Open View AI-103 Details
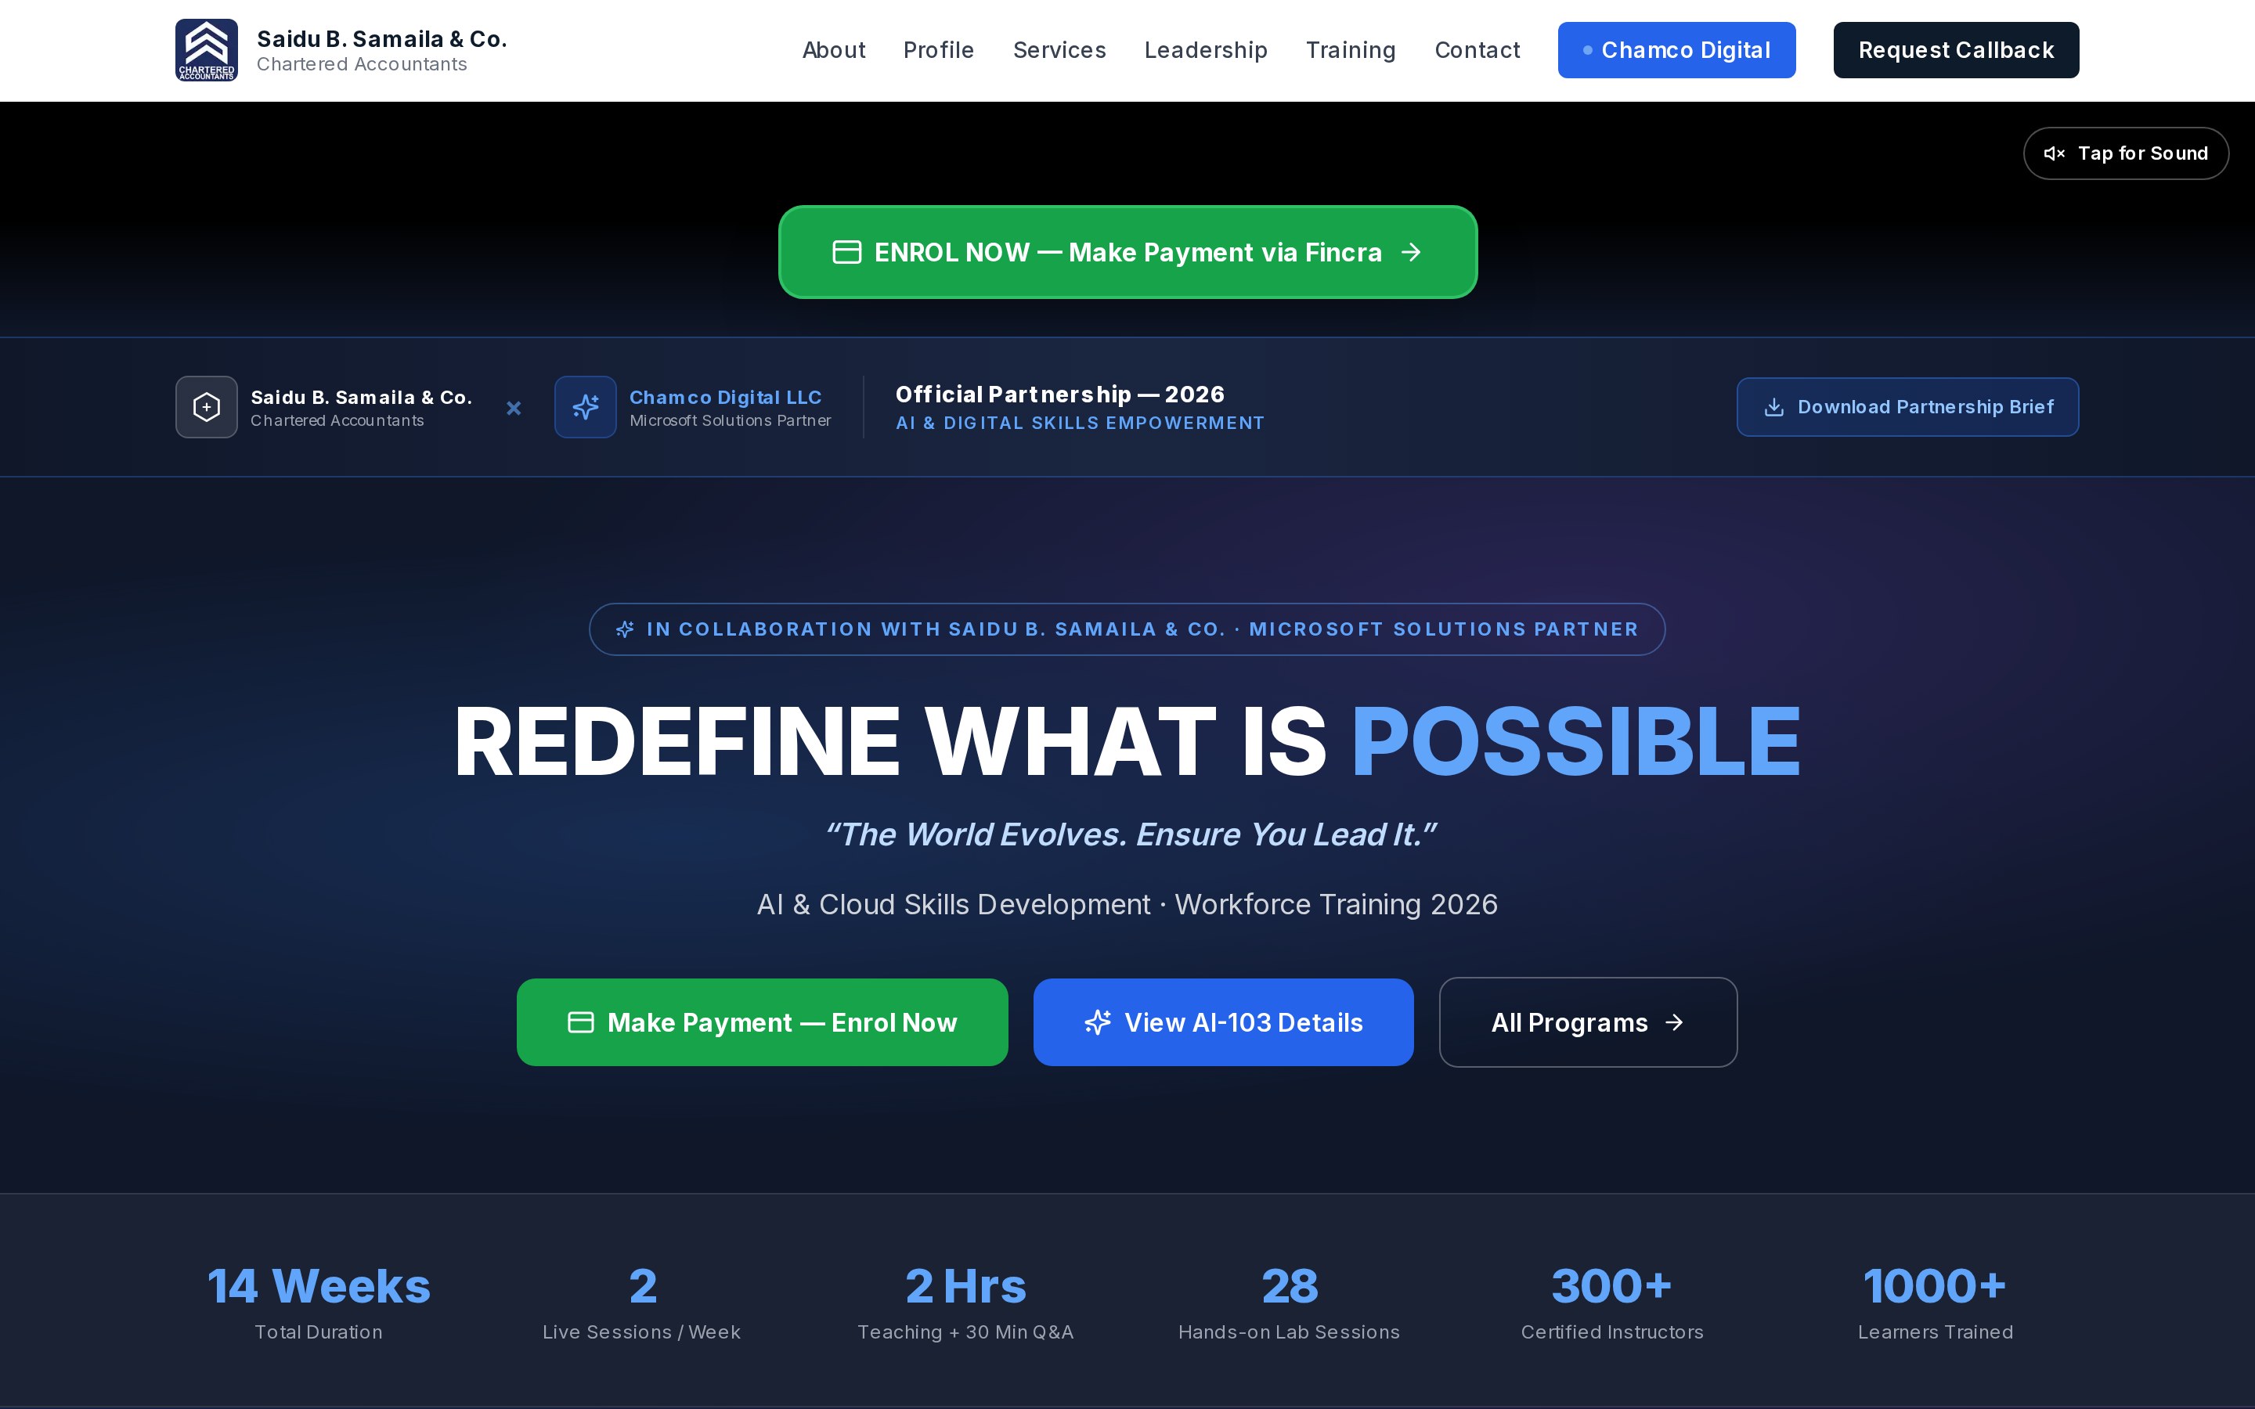2255x1409 pixels. [x=1224, y=1022]
